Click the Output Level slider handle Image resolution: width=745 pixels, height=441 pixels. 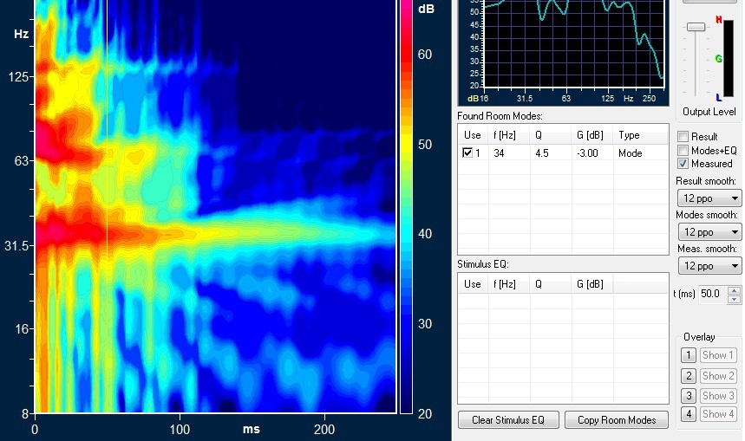696,28
